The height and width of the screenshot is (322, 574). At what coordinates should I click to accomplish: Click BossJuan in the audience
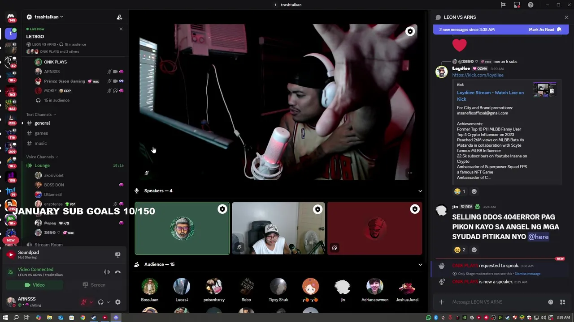(149, 290)
